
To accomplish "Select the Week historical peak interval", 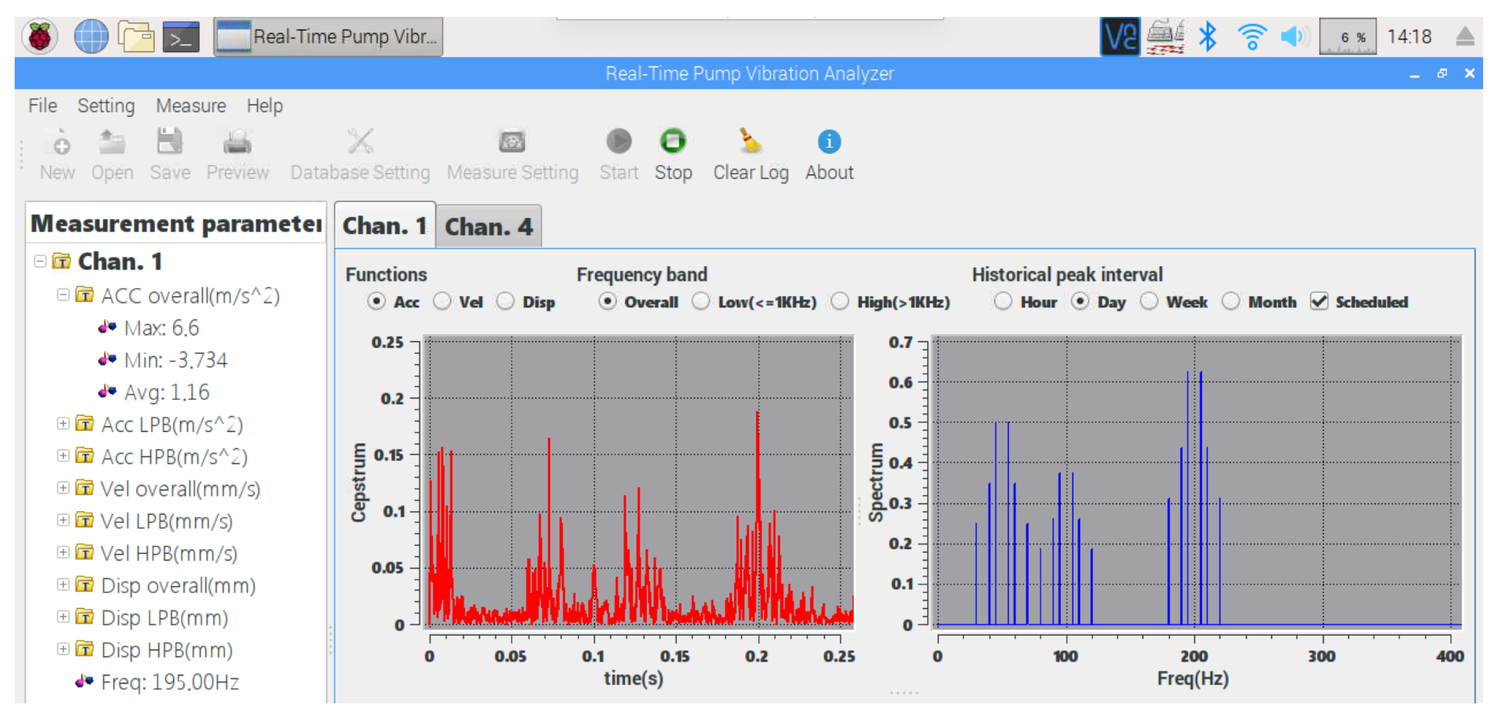I will 1149,302.
